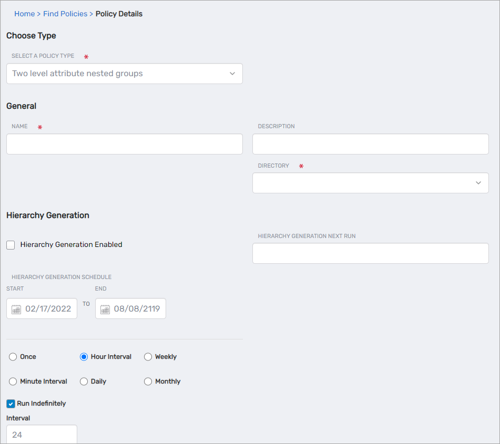
Task: Select the Minute Interval radio button
Action: 13,381
